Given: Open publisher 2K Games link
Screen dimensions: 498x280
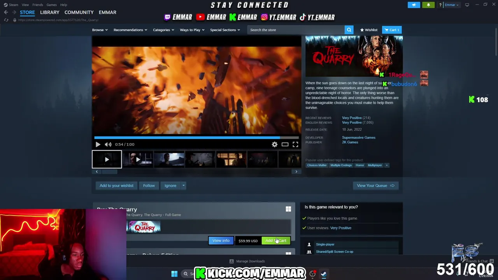Looking at the screenshot, I should (x=350, y=142).
